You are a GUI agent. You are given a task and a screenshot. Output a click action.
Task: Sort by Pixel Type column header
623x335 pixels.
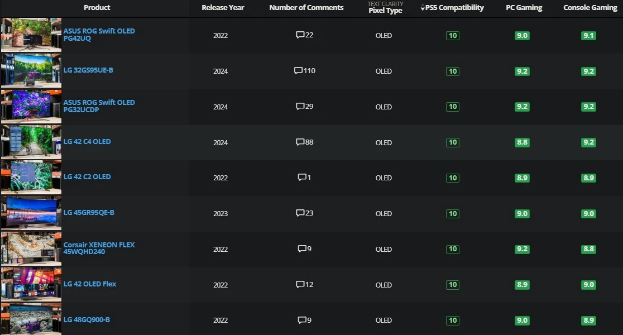click(385, 11)
